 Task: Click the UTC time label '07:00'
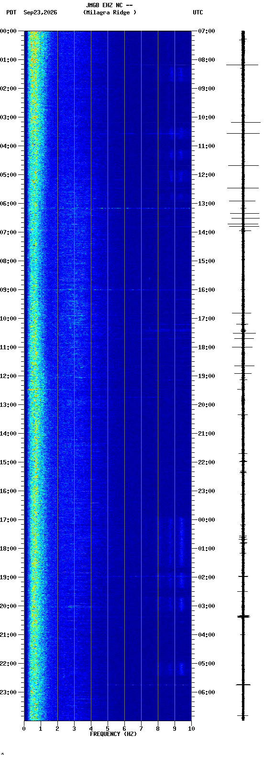tap(206, 31)
